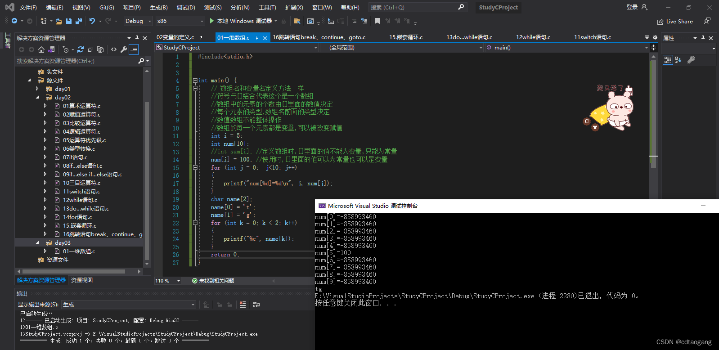Toggle word wrap in Output panel
Viewport: 719px width, 350px height.
click(256, 305)
